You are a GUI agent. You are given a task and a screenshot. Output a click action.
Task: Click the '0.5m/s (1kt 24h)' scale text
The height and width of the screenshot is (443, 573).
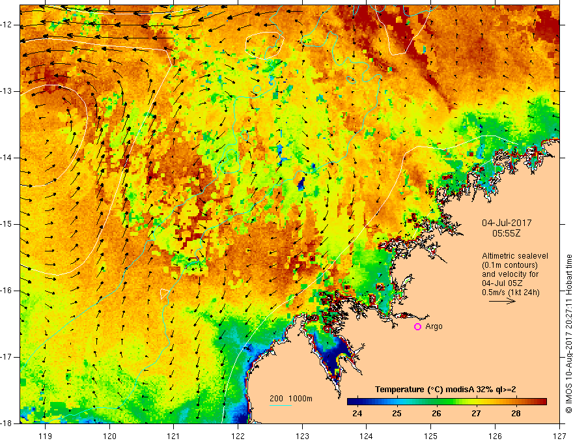click(510, 293)
